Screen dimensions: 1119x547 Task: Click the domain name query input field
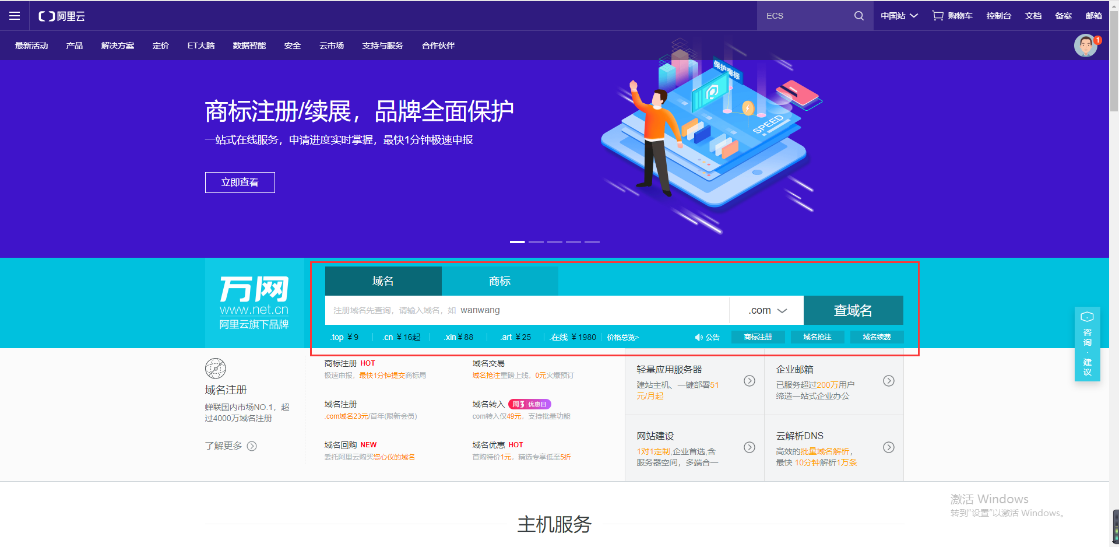pyautogui.click(x=525, y=310)
